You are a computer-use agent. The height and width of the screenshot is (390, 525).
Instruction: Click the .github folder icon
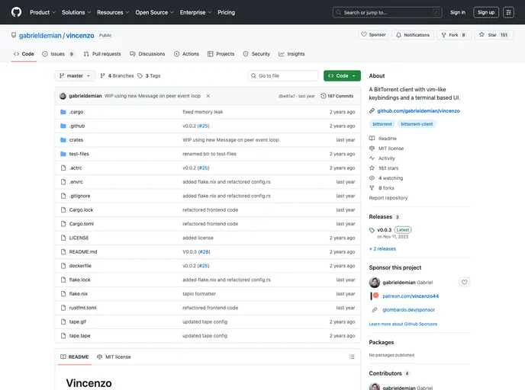click(63, 126)
